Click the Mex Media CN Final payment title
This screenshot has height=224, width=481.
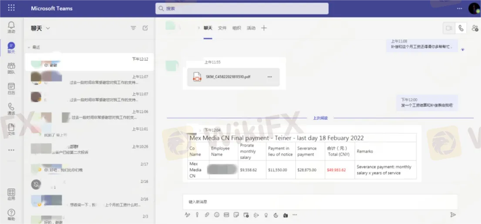tap(276, 138)
